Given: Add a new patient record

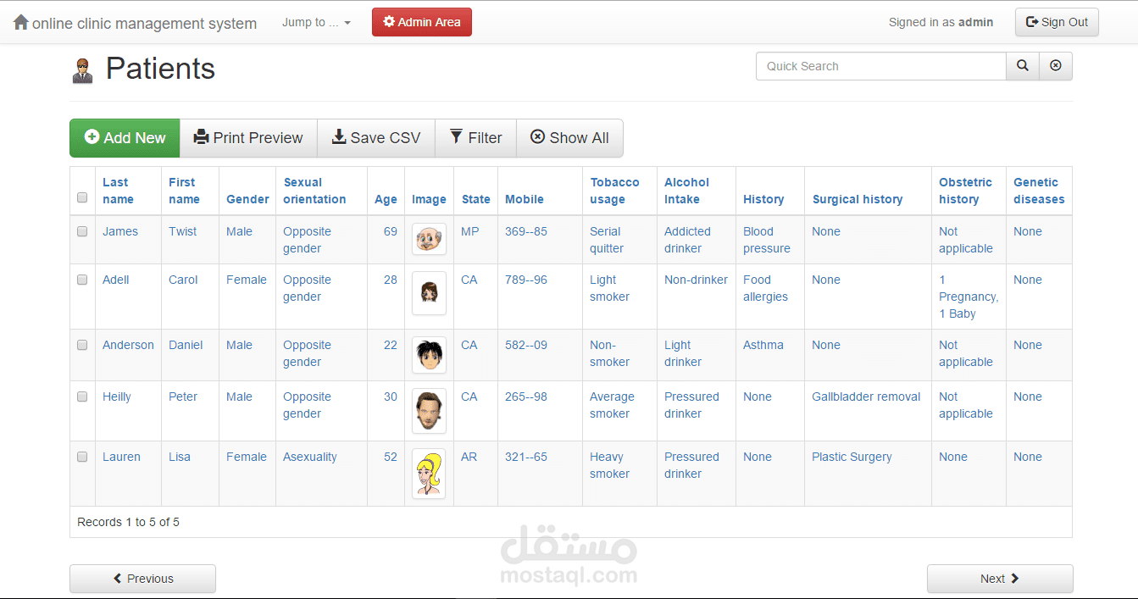Looking at the screenshot, I should point(125,138).
